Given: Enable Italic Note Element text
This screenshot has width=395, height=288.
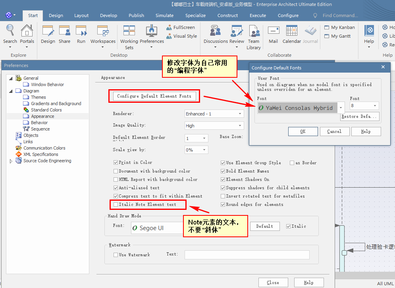Looking at the screenshot, I should tap(116, 204).
